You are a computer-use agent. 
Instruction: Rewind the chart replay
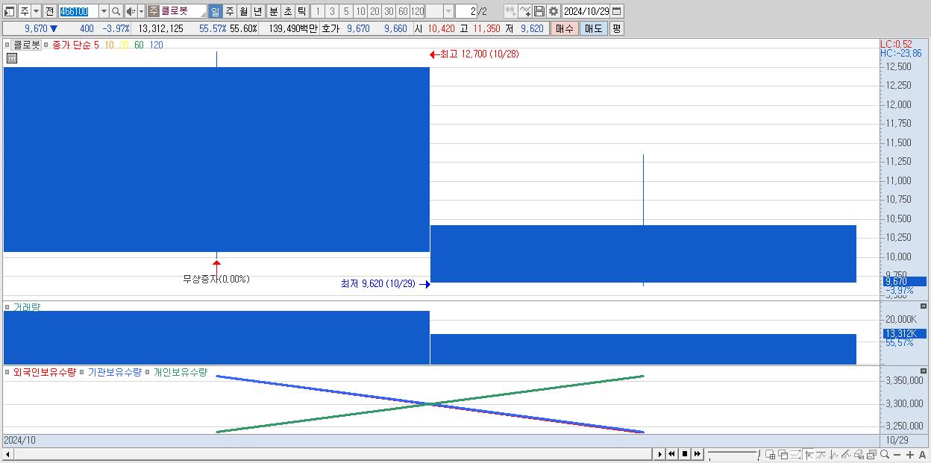[671, 454]
